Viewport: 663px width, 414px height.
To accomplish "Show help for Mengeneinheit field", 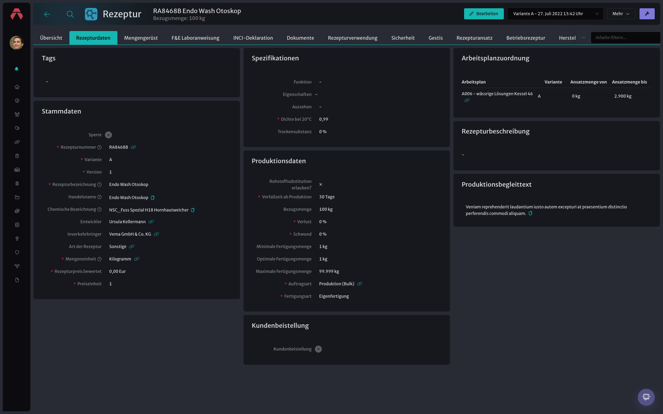I will 99,259.
